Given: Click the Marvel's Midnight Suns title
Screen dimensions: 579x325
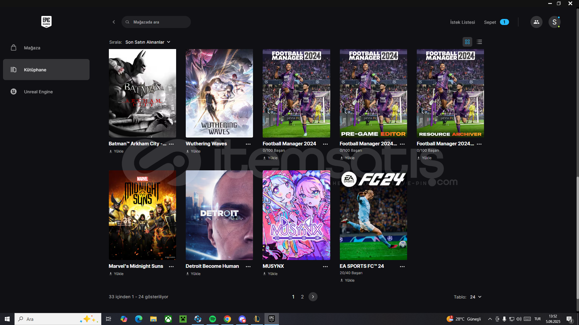Looking at the screenshot, I should [136, 266].
